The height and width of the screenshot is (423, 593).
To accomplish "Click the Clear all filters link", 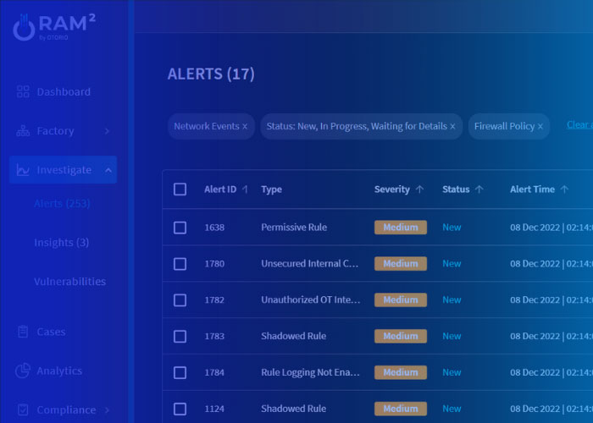I will click(579, 125).
